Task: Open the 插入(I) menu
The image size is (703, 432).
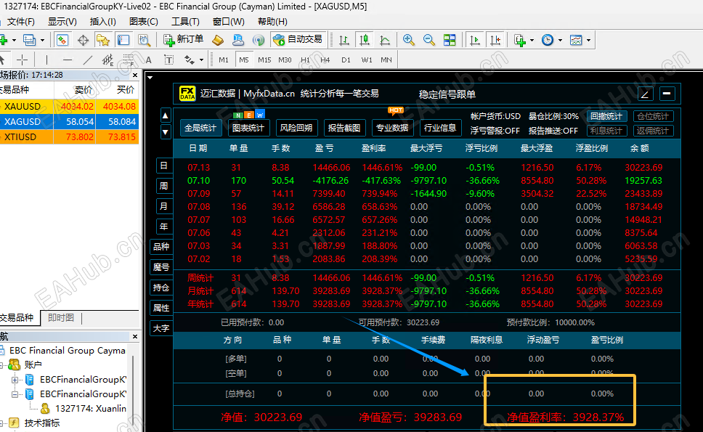Action: pos(102,22)
